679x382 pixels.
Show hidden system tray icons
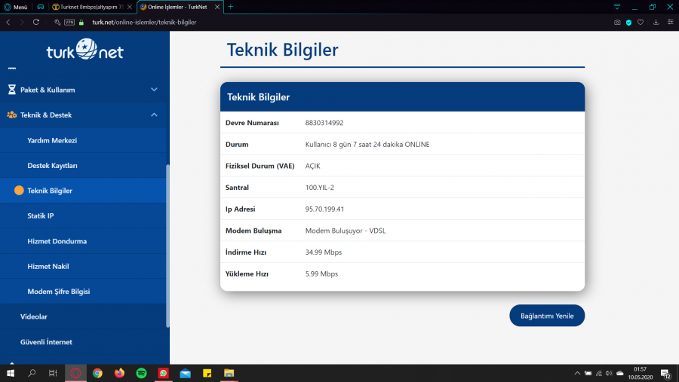(577, 373)
